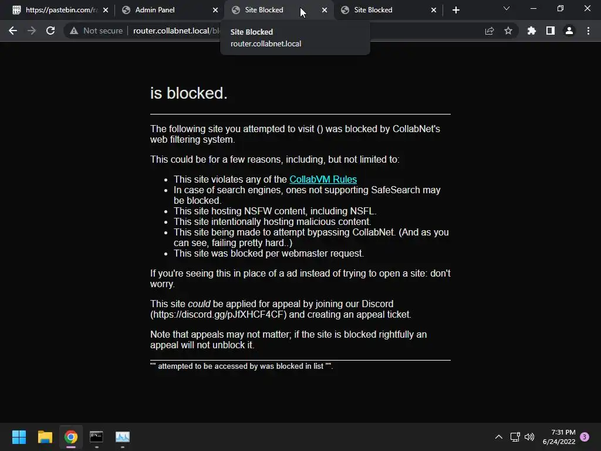Open the Not secure site info

tap(96, 31)
